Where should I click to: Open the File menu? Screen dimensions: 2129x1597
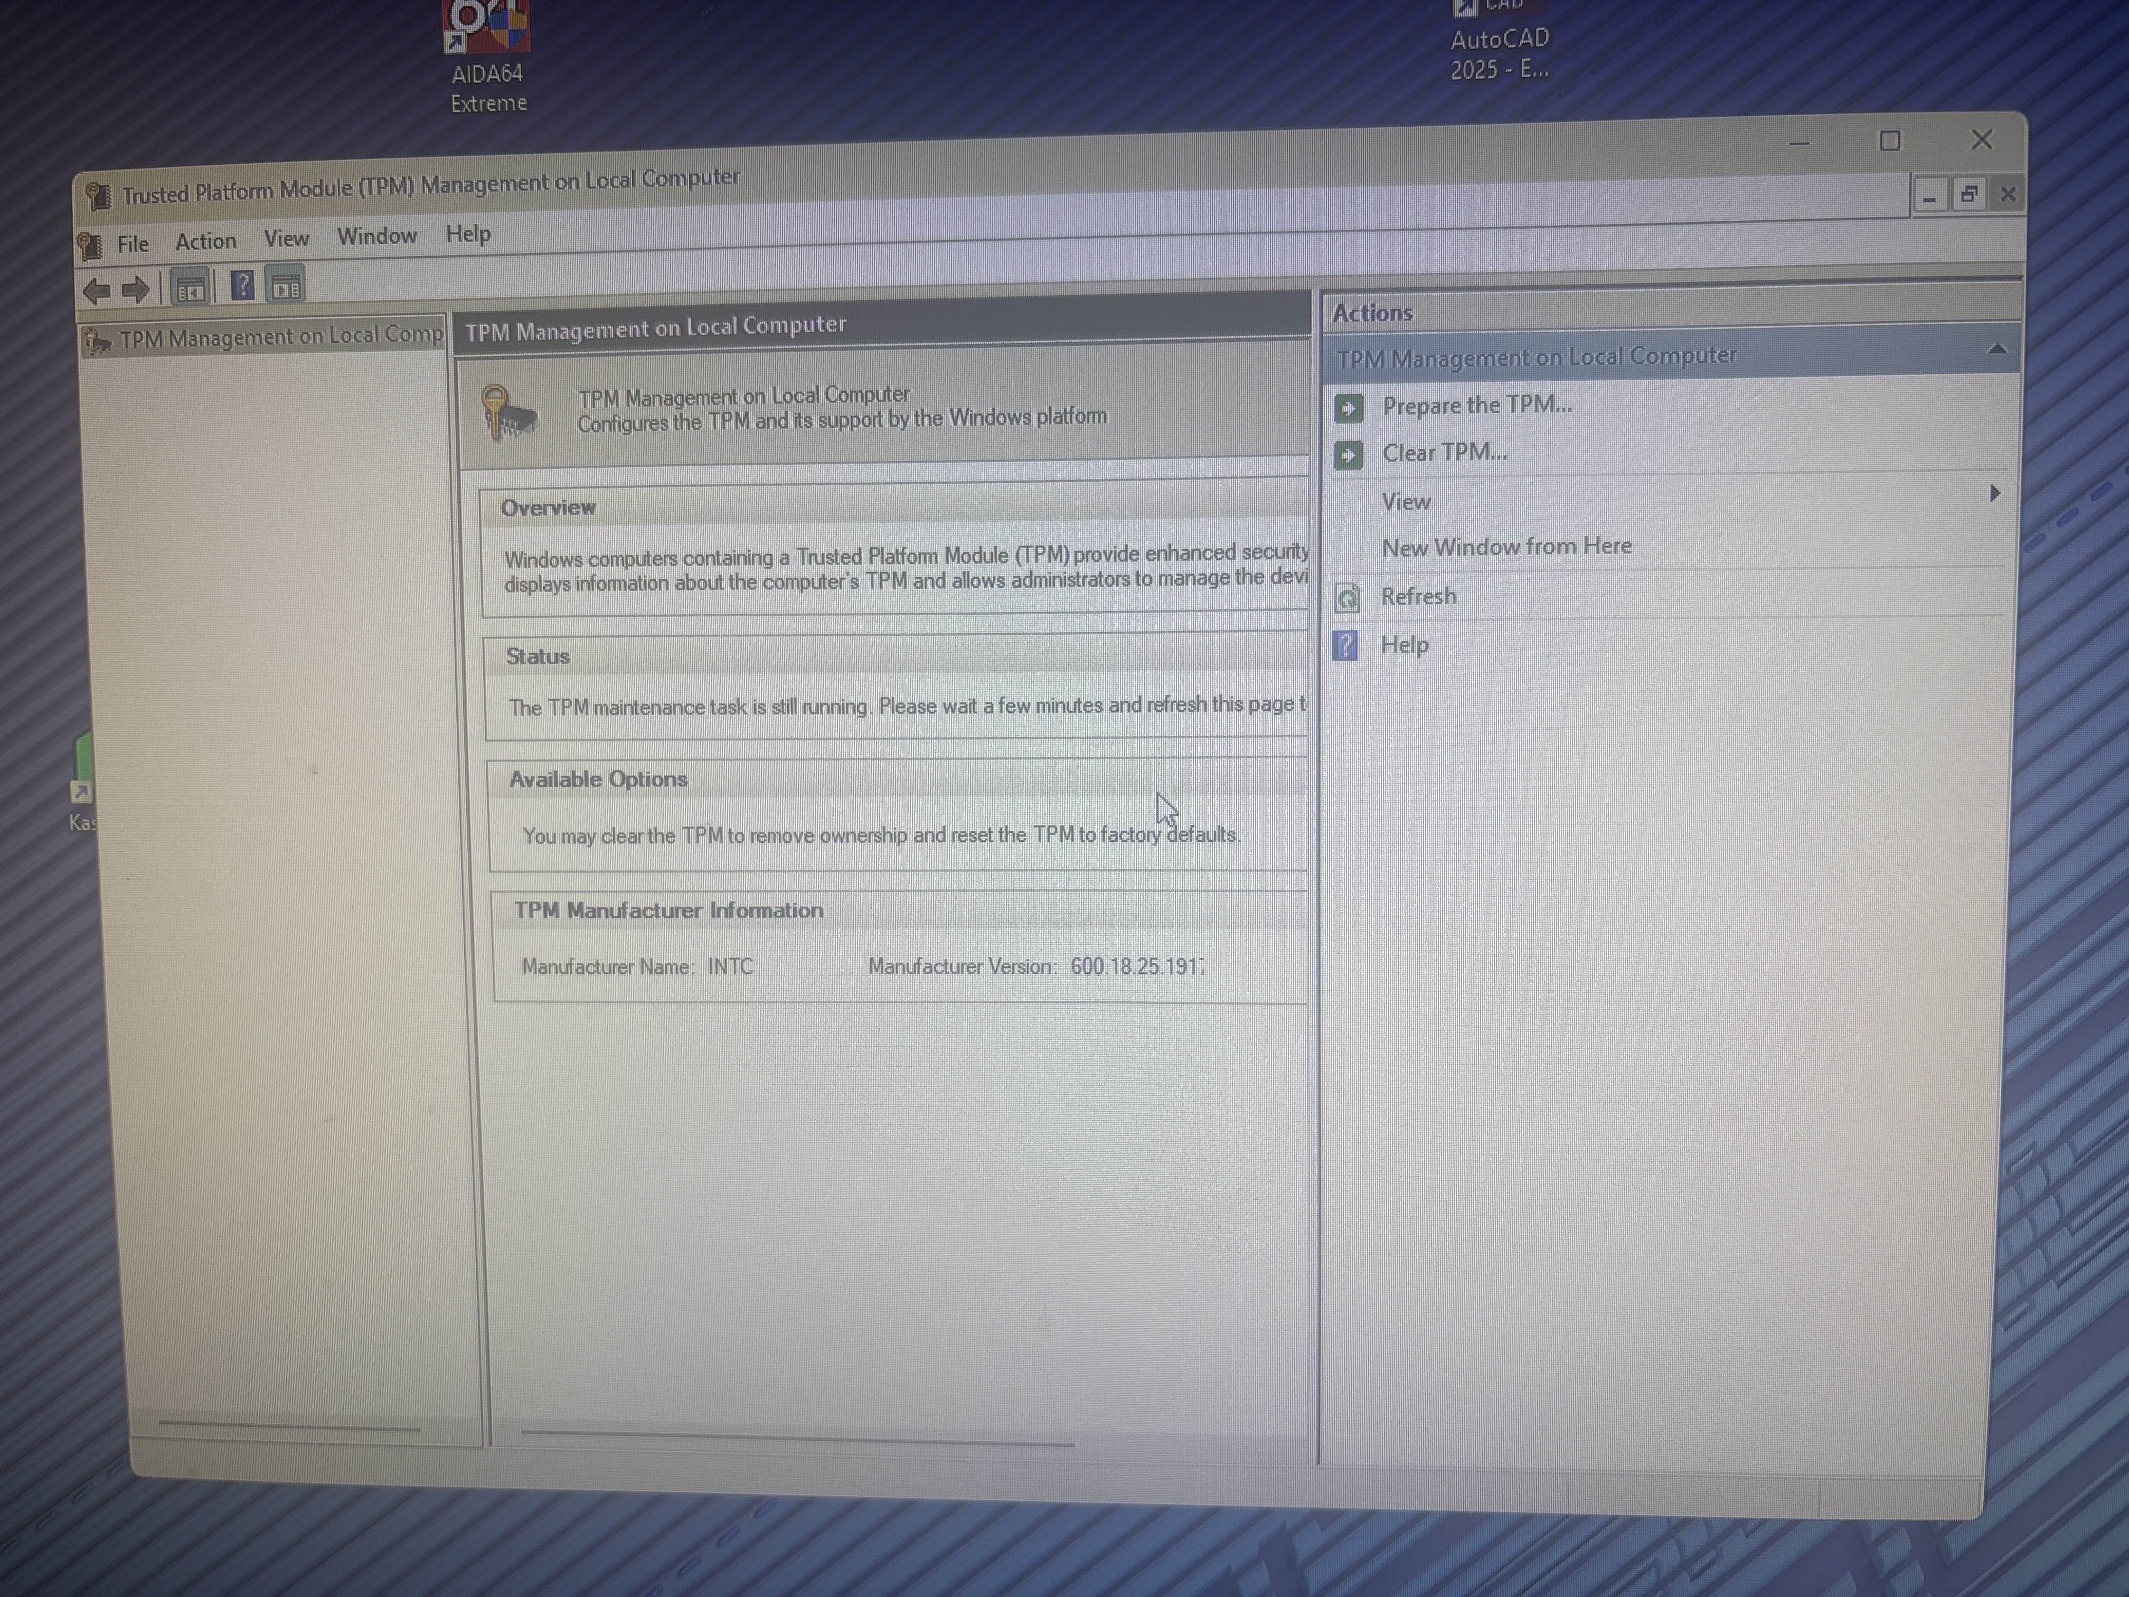pyautogui.click(x=133, y=243)
